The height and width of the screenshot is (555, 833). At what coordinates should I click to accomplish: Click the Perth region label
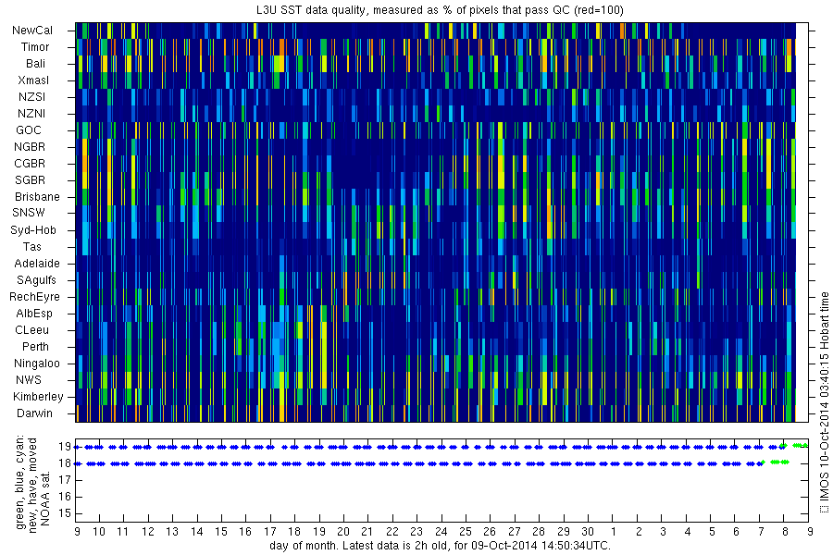(x=35, y=347)
